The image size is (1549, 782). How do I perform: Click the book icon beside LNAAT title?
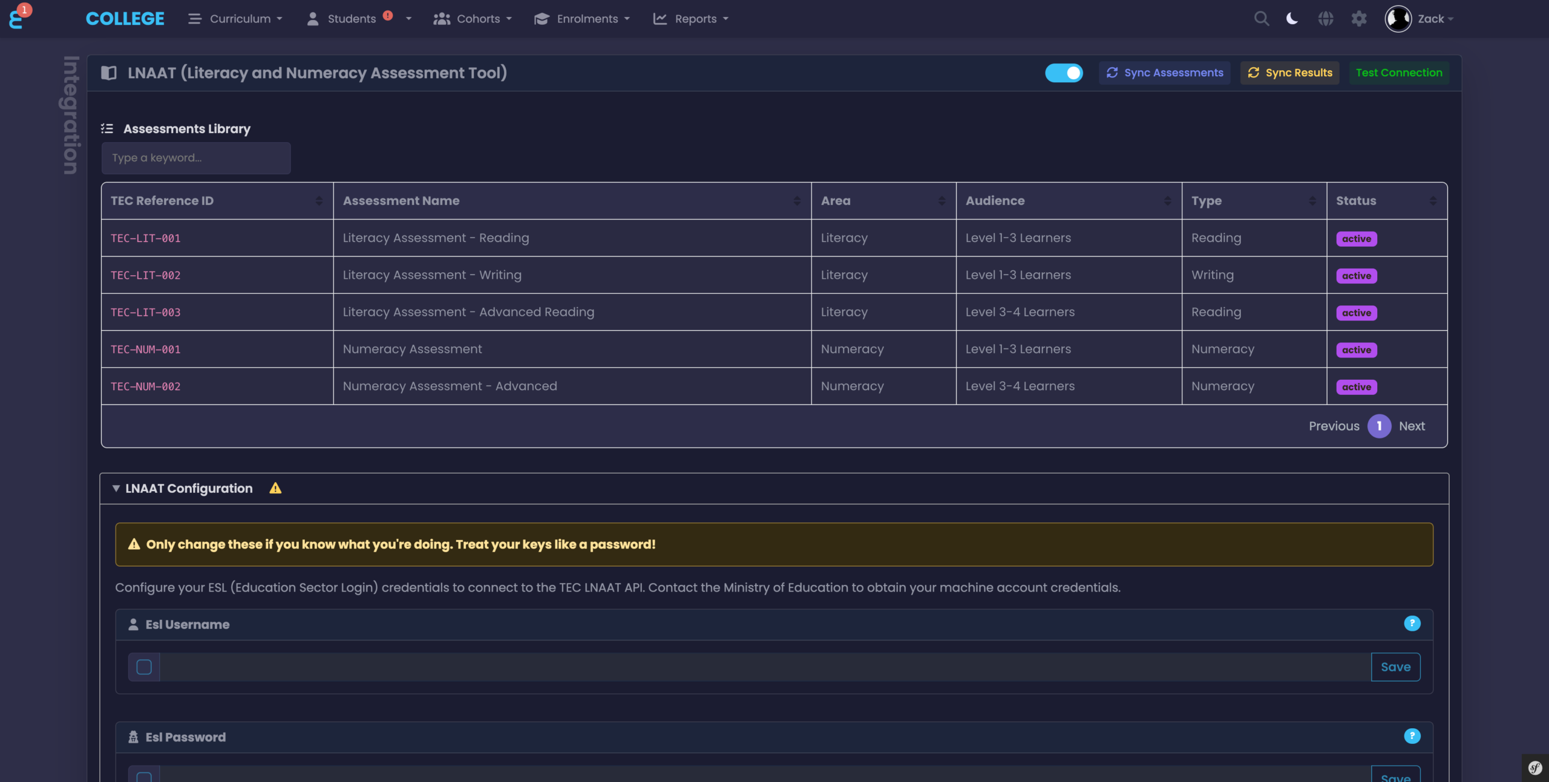click(108, 73)
